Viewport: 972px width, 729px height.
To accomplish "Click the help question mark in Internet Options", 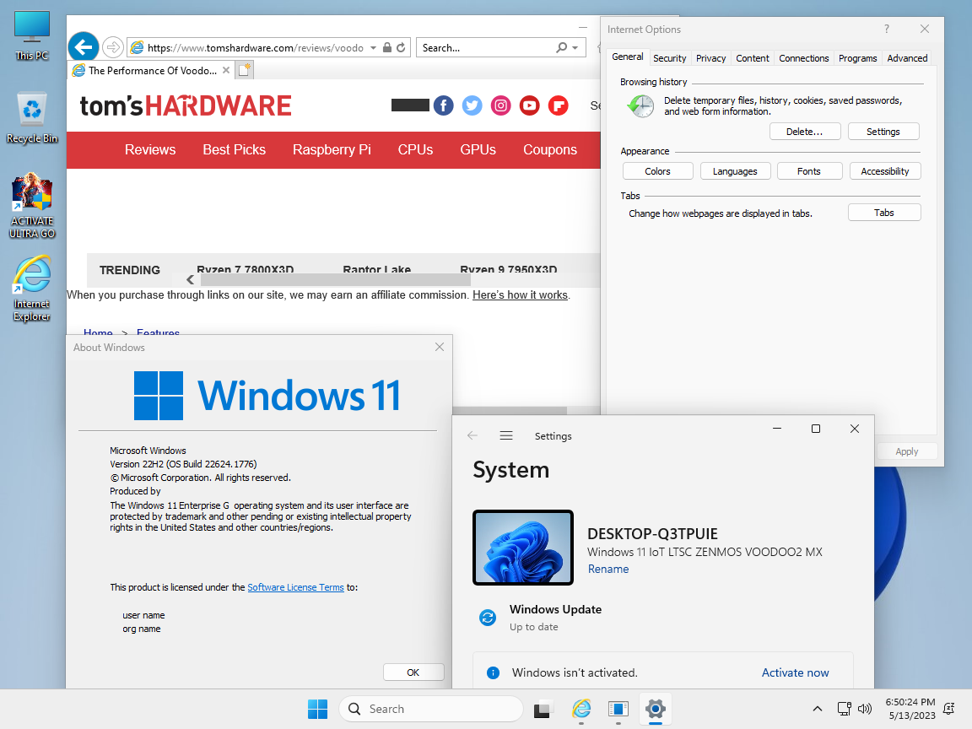I will pos(887,30).
